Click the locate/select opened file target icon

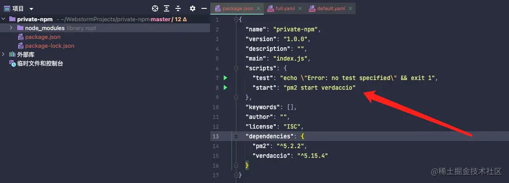click(x=155, y=8)
